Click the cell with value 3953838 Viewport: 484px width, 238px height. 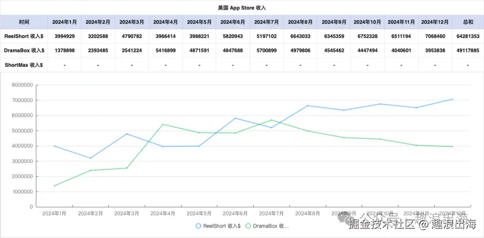point(435,51)
